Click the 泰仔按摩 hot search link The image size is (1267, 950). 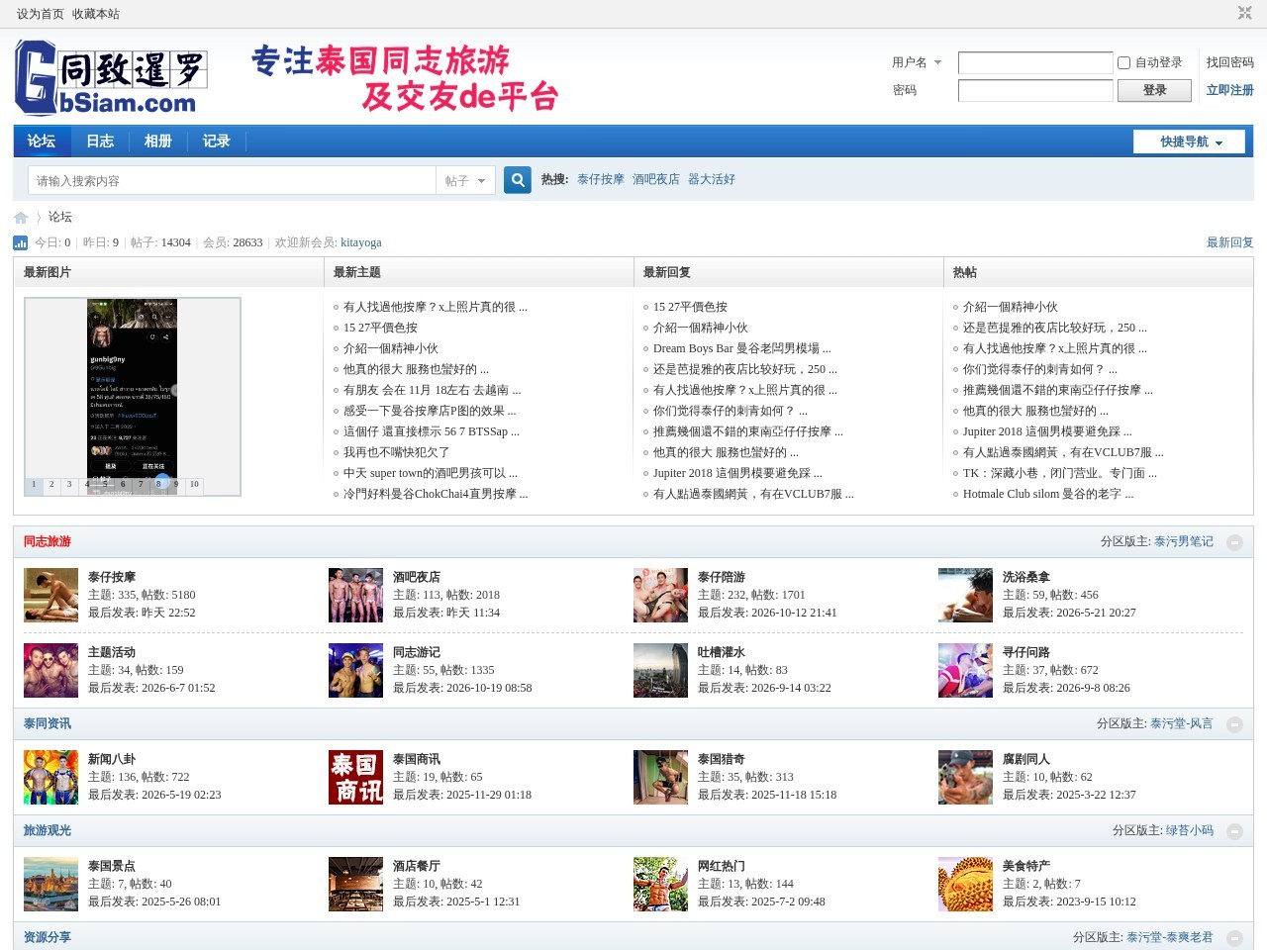click(601, 179)
